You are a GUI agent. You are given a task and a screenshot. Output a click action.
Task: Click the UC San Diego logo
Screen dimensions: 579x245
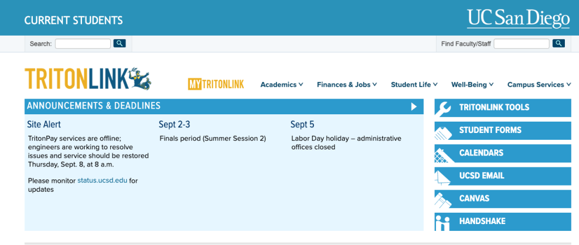coord(518,19)
